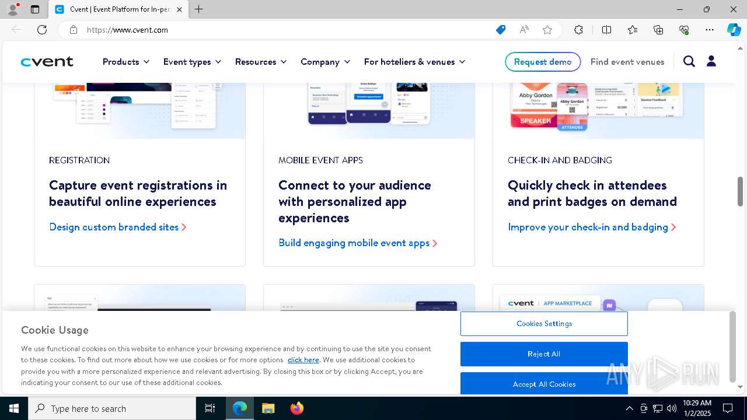This screenshot has width=747, height=420.
Task: Click the REGISTRATION category label
Action: click(x=79, y=160)
